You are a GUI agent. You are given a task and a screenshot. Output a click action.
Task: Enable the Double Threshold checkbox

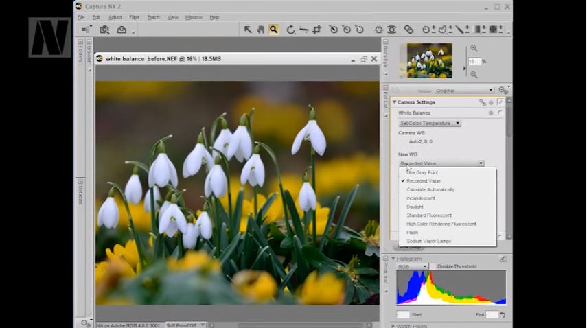pyautogui.click(x=433, y=266)
